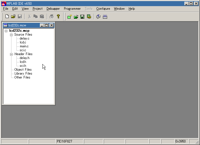This screenshot has width=200, height=145.
Task: Click the status bar resize grip
Action: (x=197, y=142)
